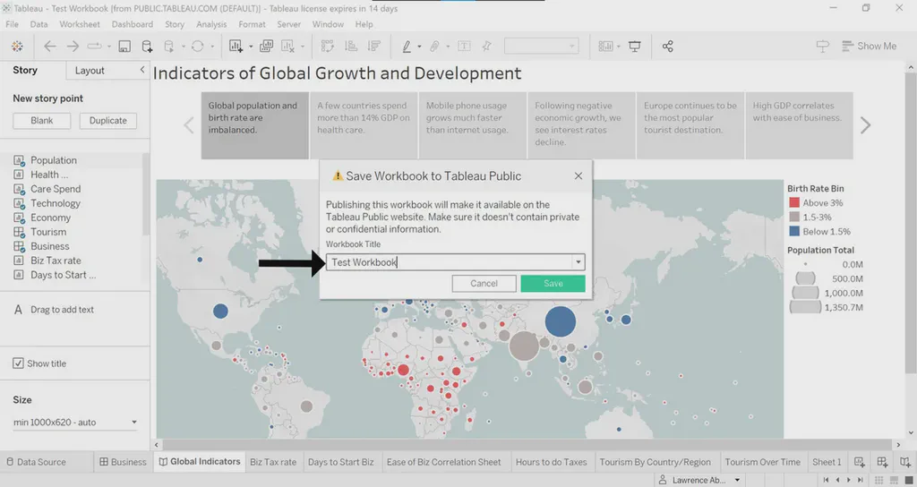Screen dimensions: 917x487
Task: Click the Undo back arrow
Action: [x=50, y=47]
